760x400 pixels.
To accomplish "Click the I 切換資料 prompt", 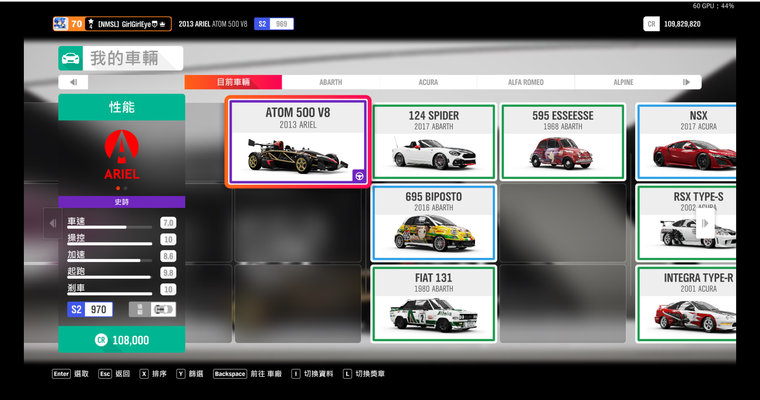I will click(x=312, y=374).
